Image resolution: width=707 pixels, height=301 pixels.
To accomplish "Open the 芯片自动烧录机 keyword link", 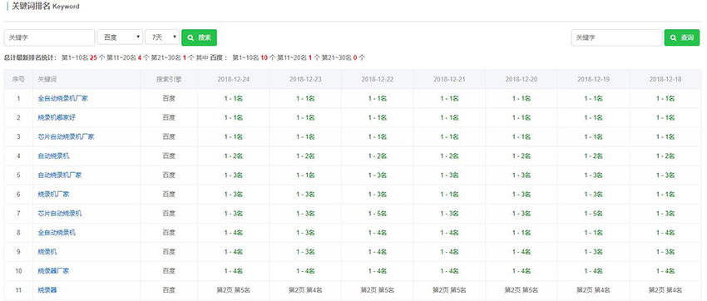I will 60,213.
